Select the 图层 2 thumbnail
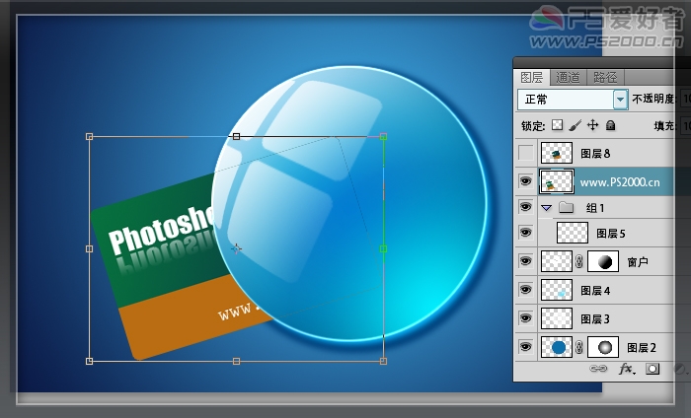Image resolution: width=691 pixels, height=418 pixels. point(557,347)
